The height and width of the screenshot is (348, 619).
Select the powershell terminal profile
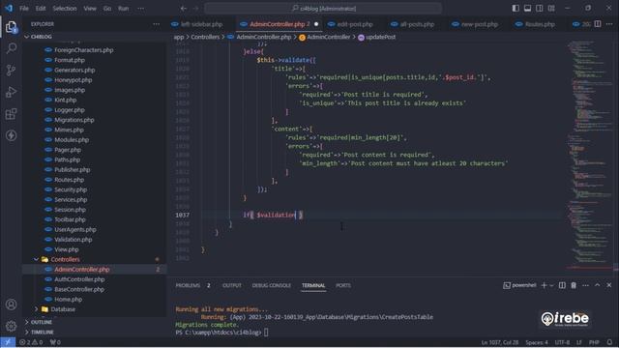(520, 285)
